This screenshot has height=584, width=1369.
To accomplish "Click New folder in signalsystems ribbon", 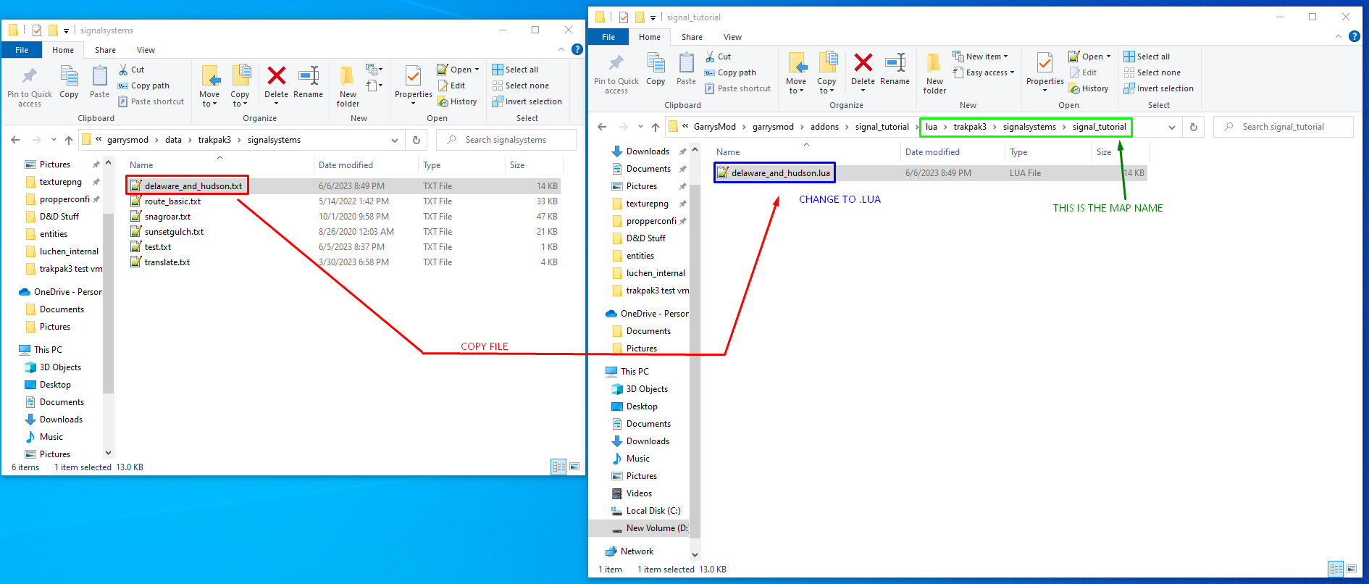I will pos(348,86).
